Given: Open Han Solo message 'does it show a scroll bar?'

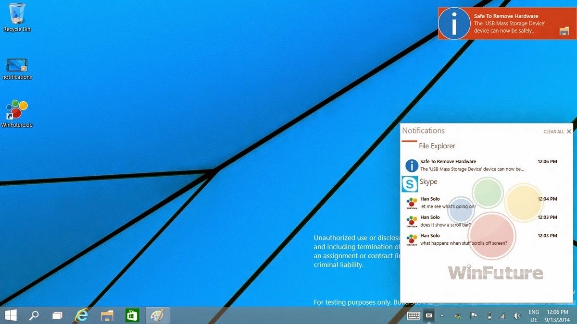Looking at the screenshot, I should click(481, 221).
